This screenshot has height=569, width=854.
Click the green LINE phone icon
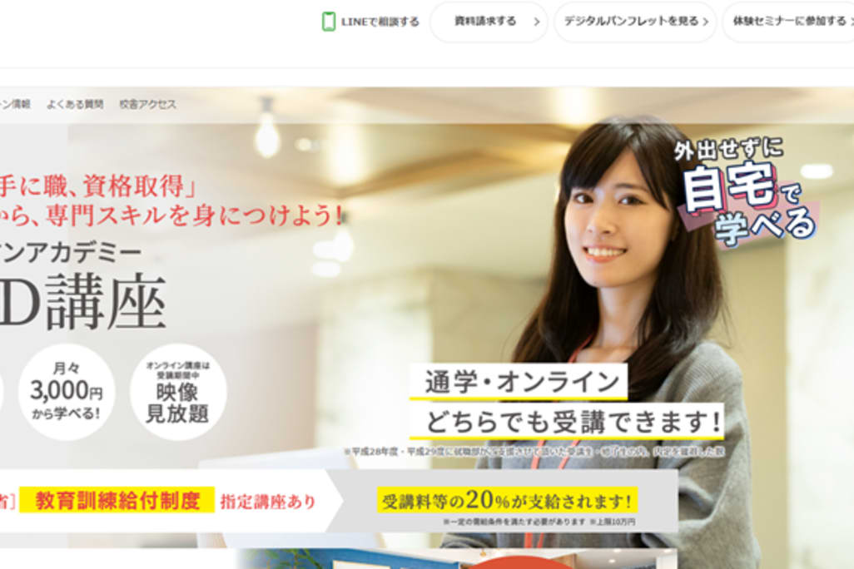point(329,22)
